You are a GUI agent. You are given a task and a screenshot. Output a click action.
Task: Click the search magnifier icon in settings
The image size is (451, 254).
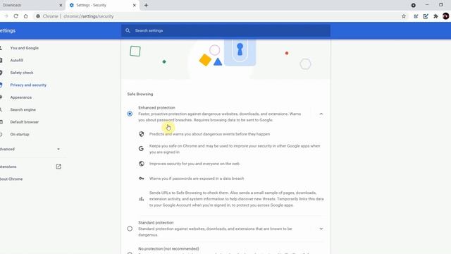[x=128, y=30]
